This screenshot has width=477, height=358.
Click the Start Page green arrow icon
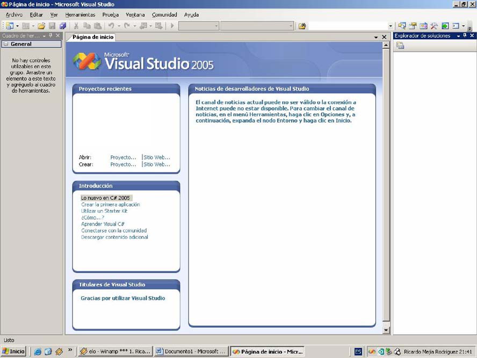coord(445,26)
